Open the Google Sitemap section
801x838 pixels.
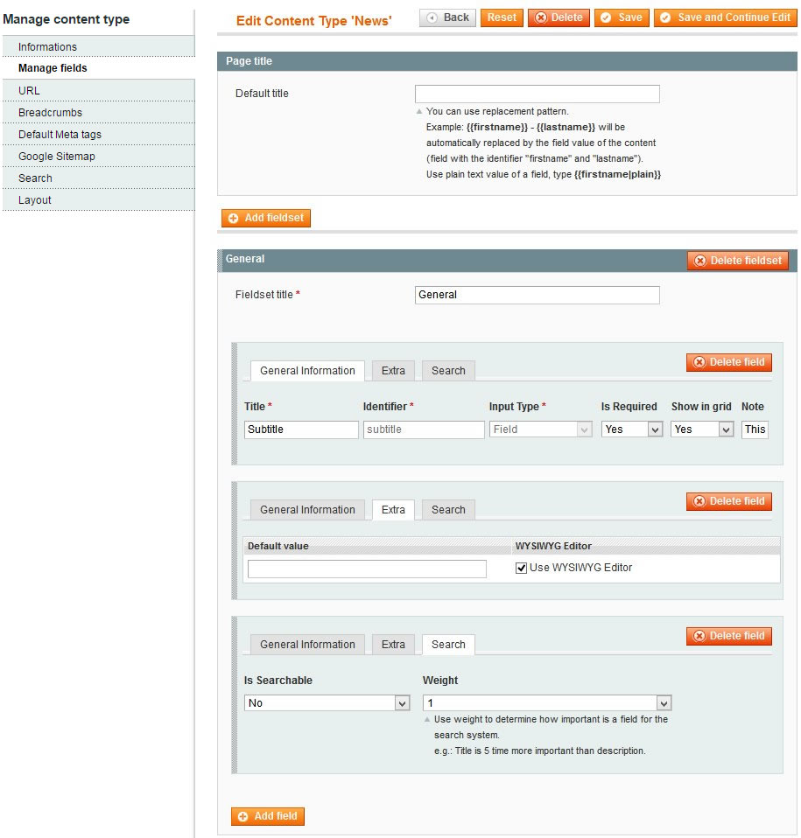[98, 157]
